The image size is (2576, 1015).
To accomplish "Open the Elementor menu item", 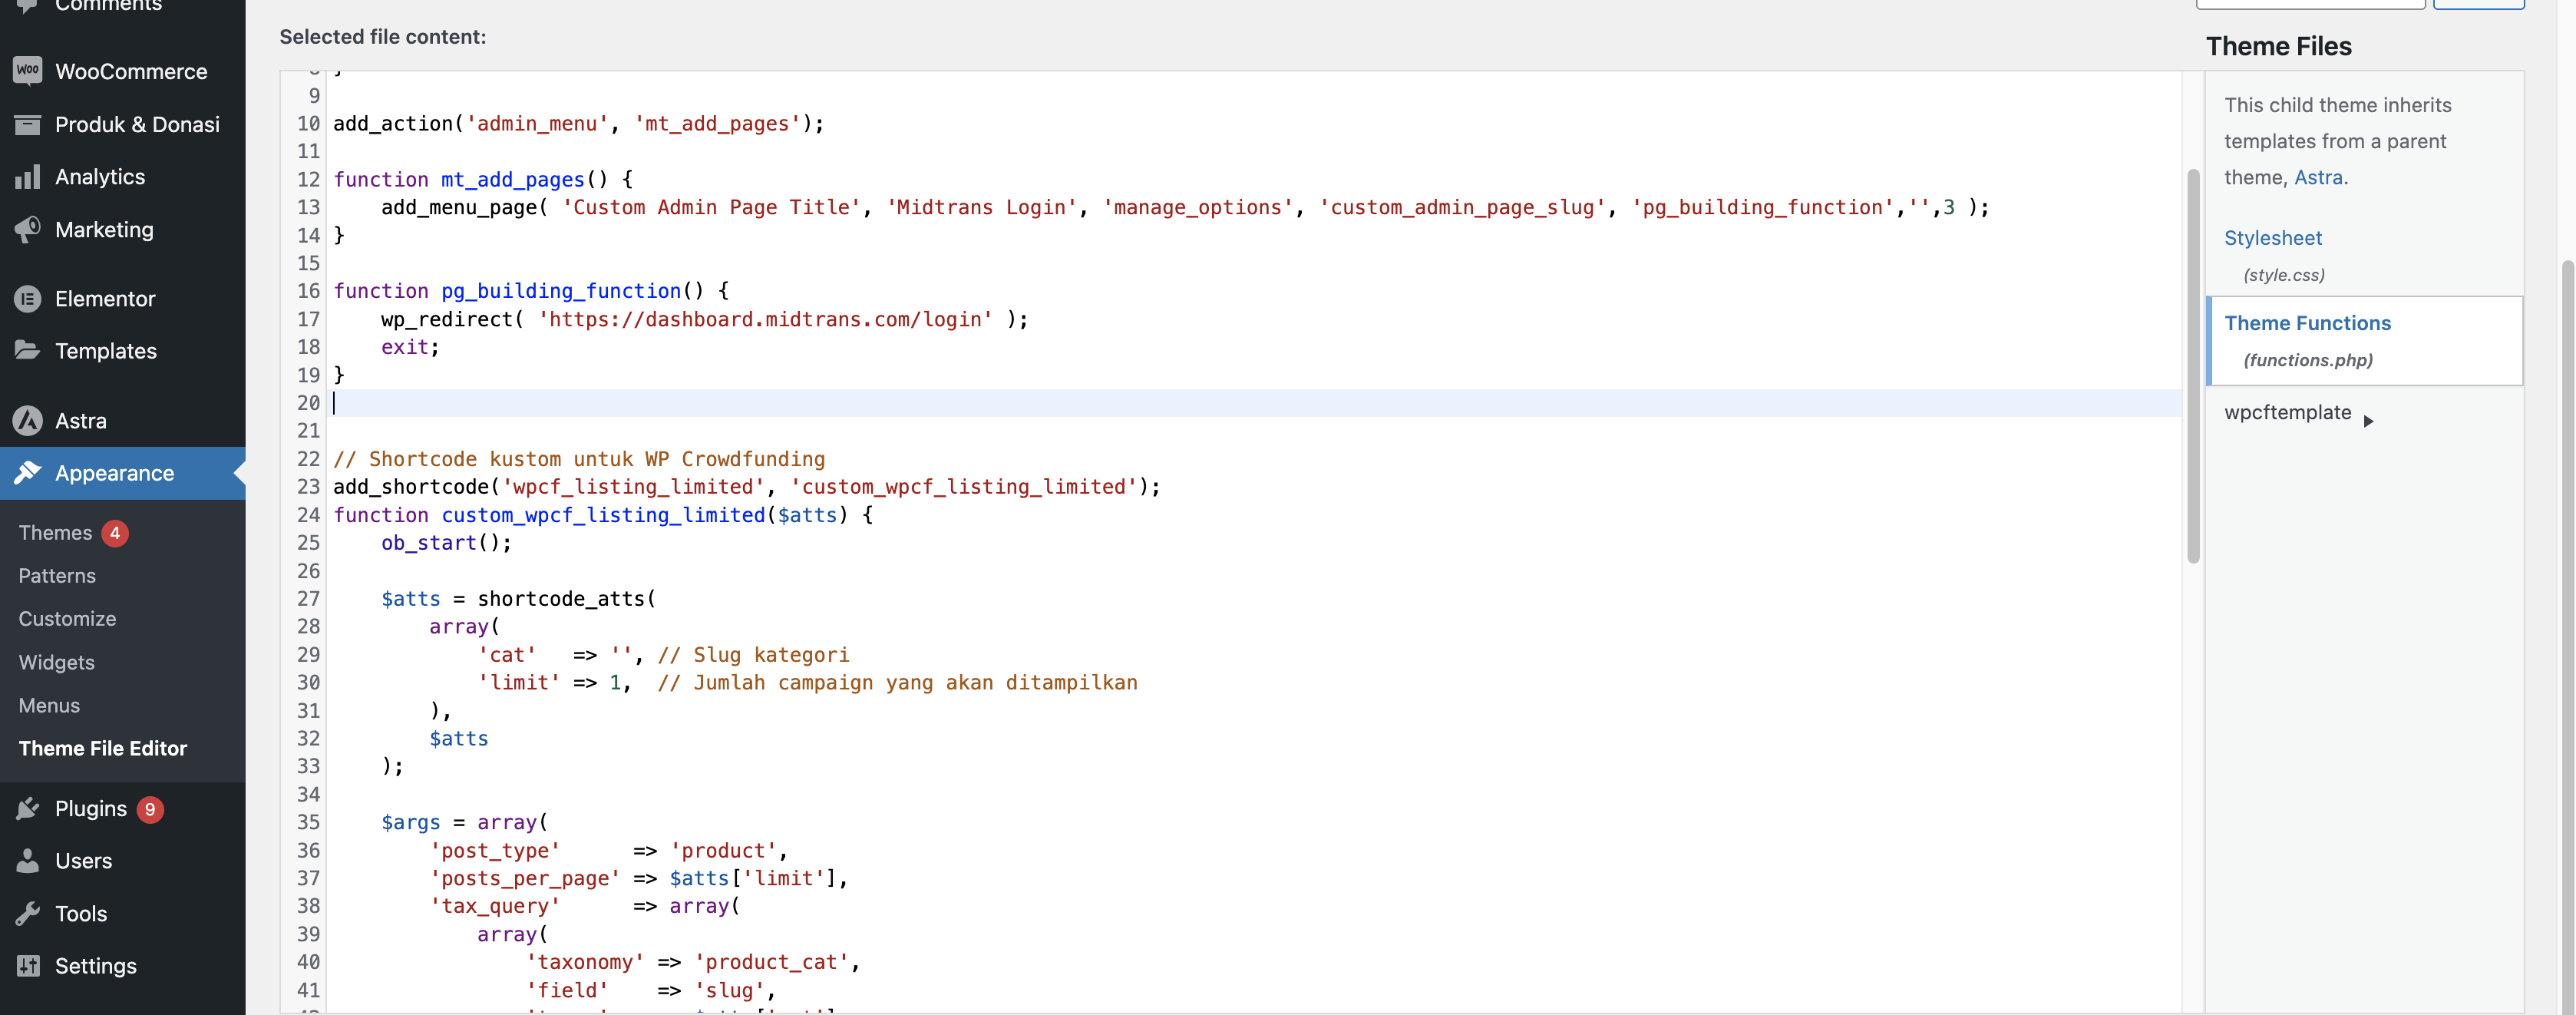I will tap(122, 299).
